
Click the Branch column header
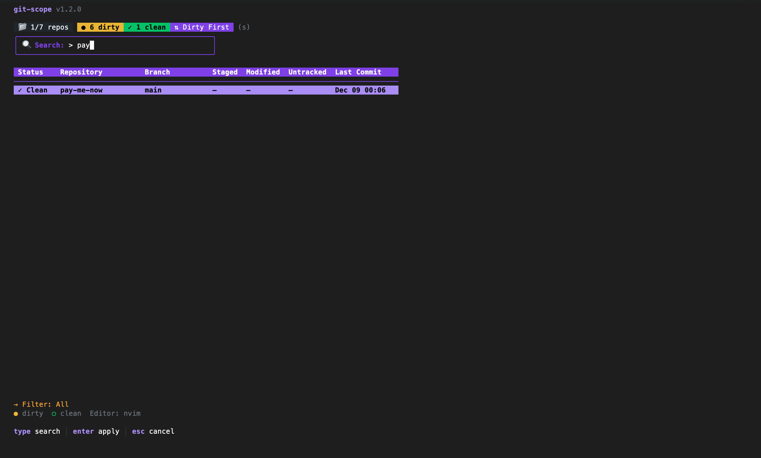coord(157,72)
